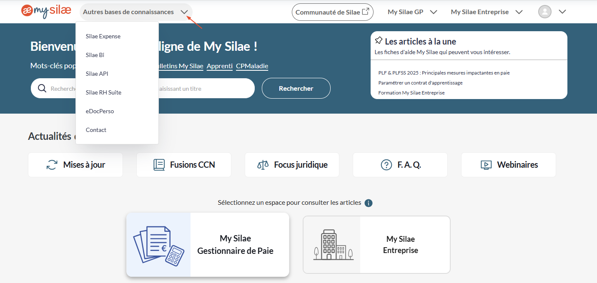Select Silae Expense from the dropdown list

(103, 36)
